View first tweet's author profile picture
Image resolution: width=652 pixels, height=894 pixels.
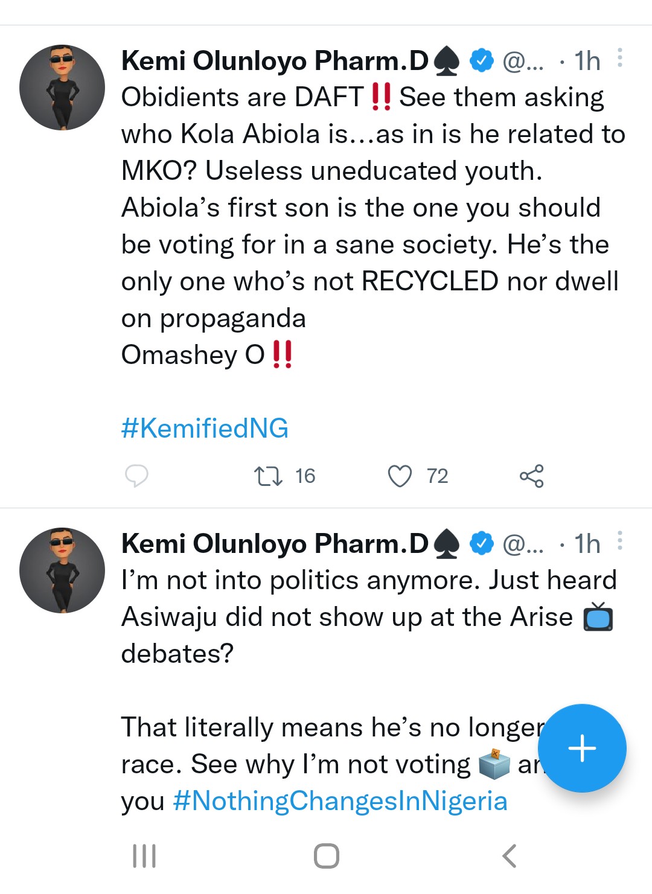click(x=62, y=88)
